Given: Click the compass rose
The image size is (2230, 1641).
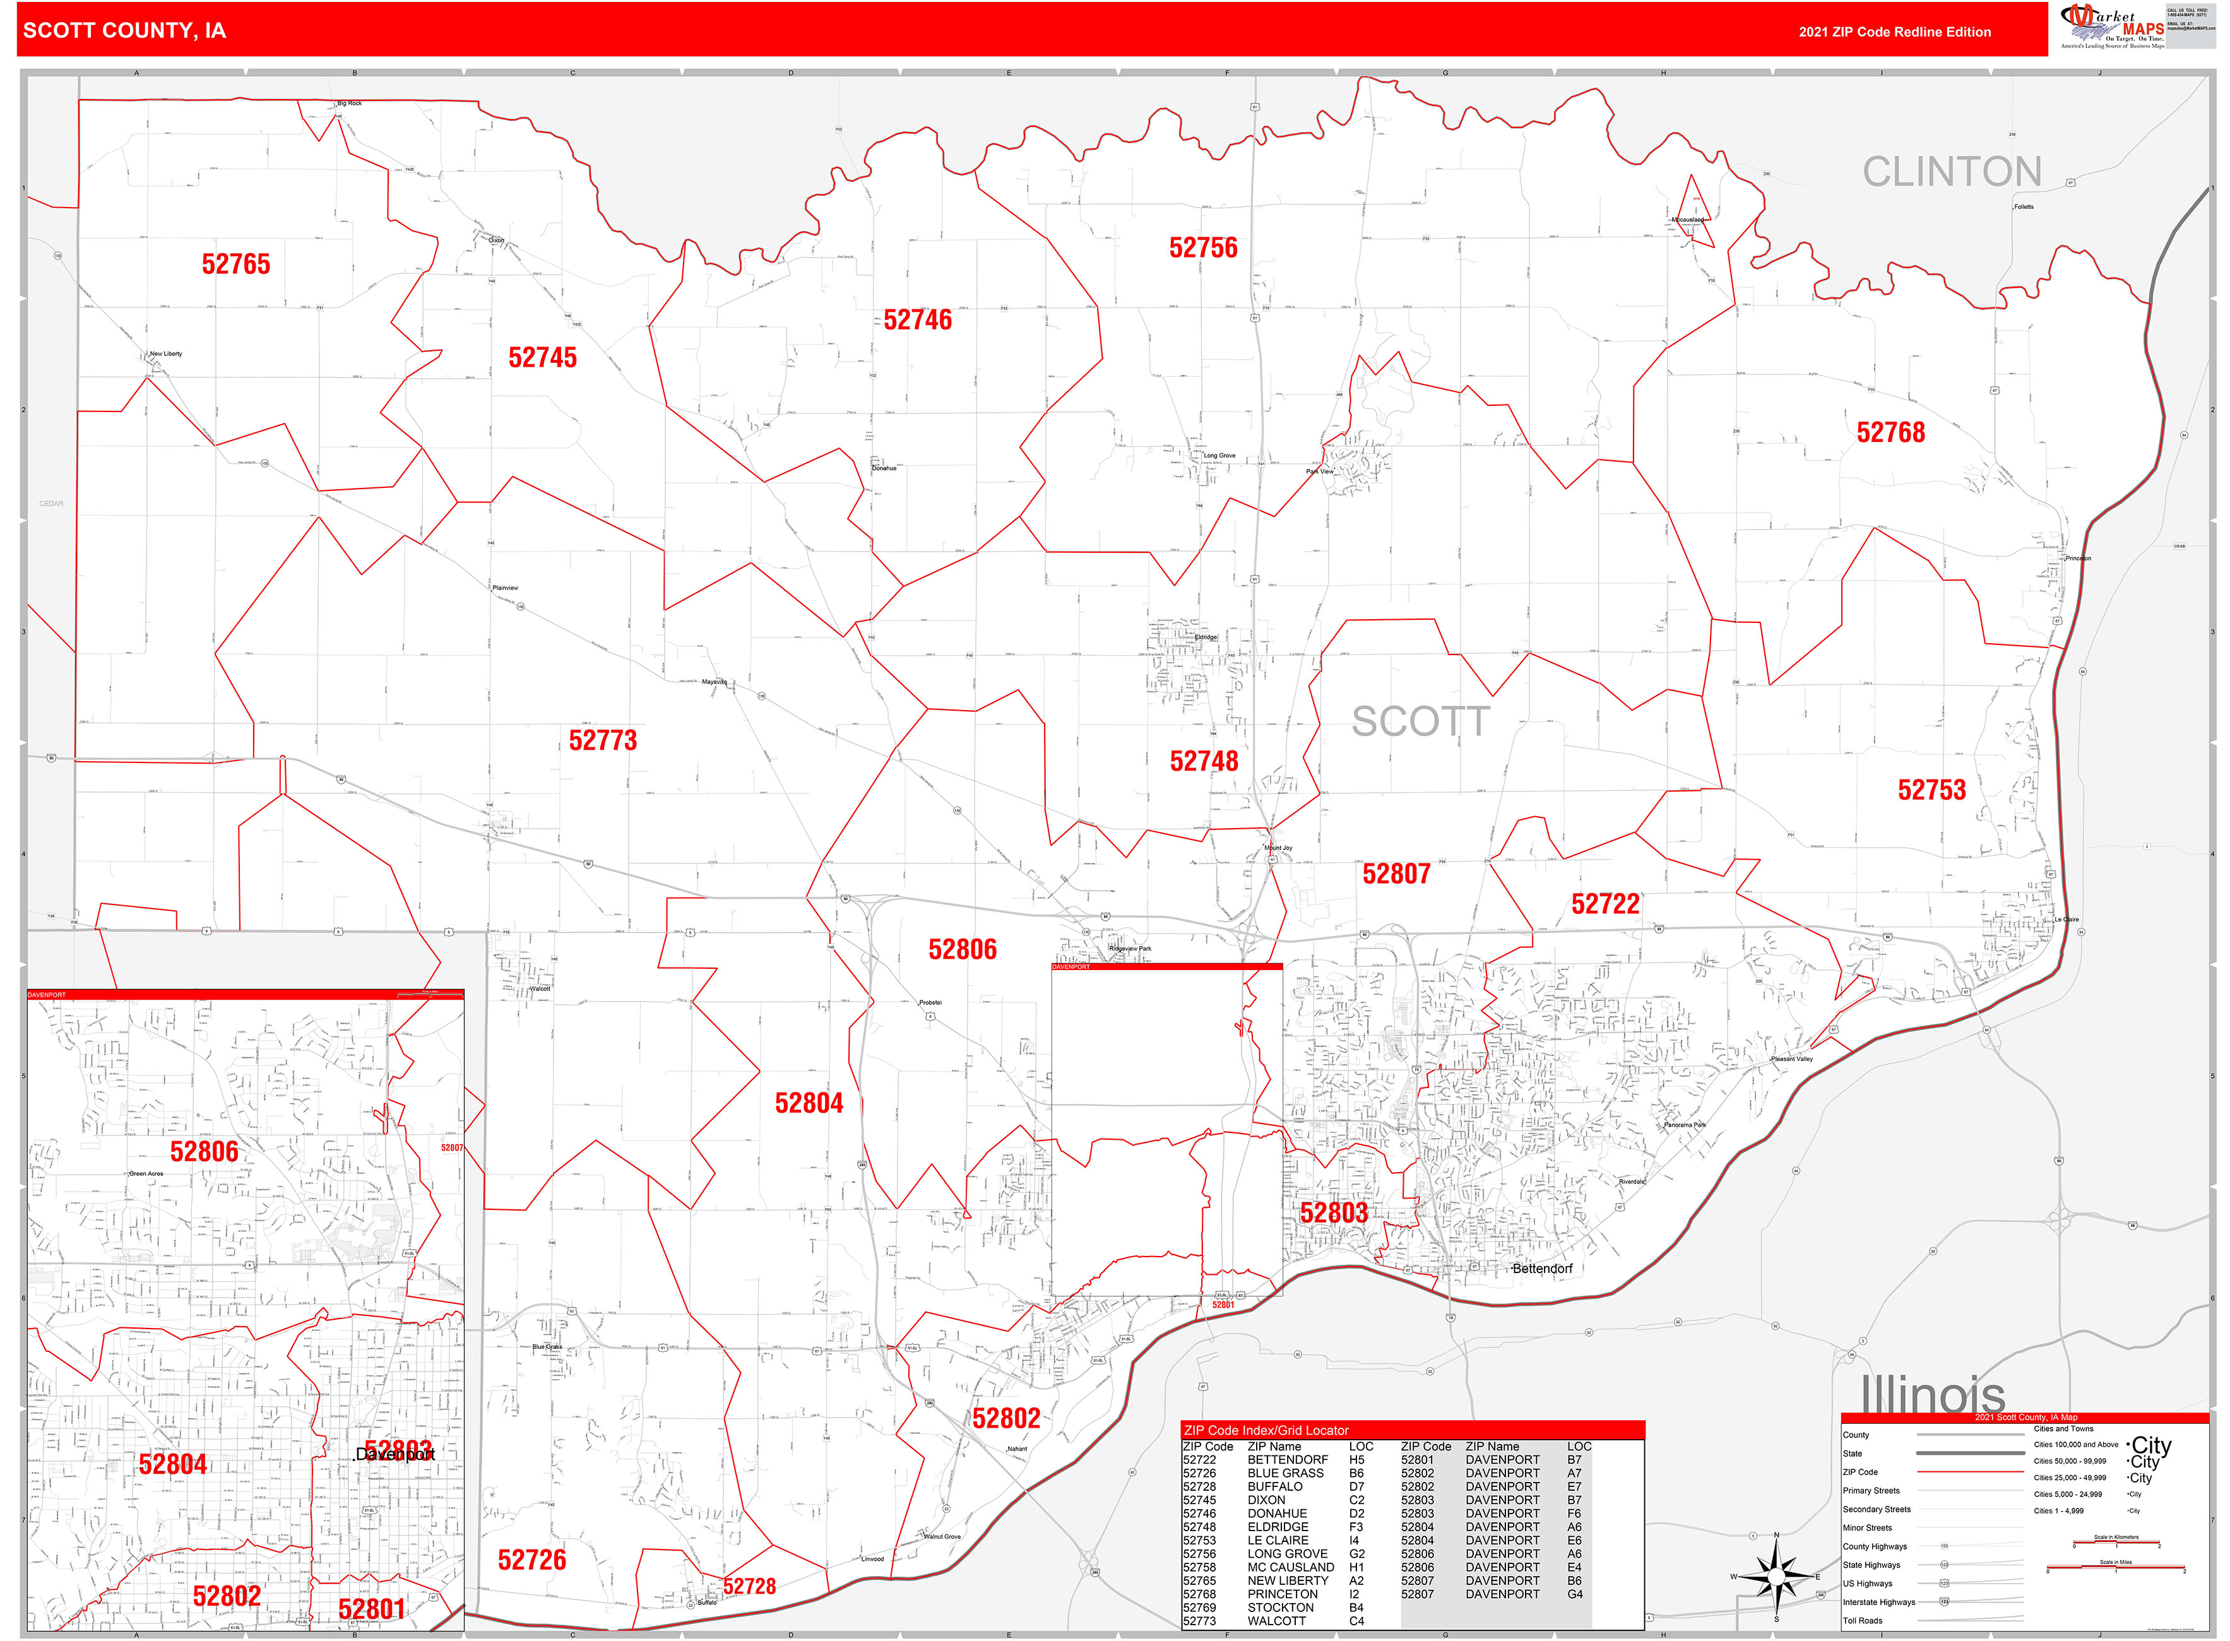Looking at the screenshot, I should point(1776,1577).
